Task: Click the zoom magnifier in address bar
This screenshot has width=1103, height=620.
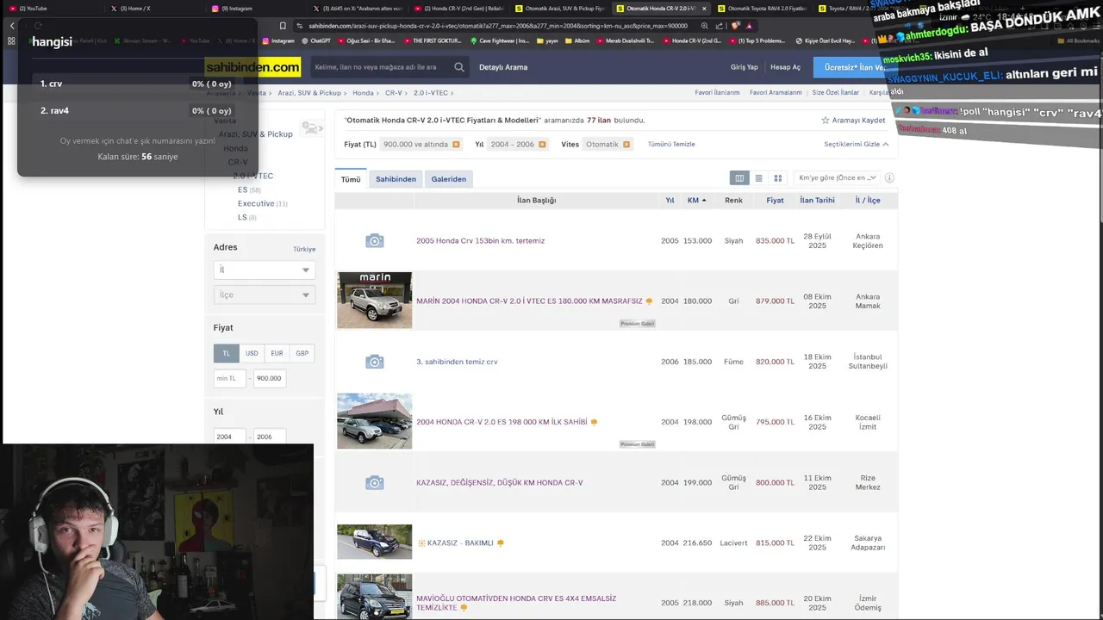Action: tap(705, 26)
